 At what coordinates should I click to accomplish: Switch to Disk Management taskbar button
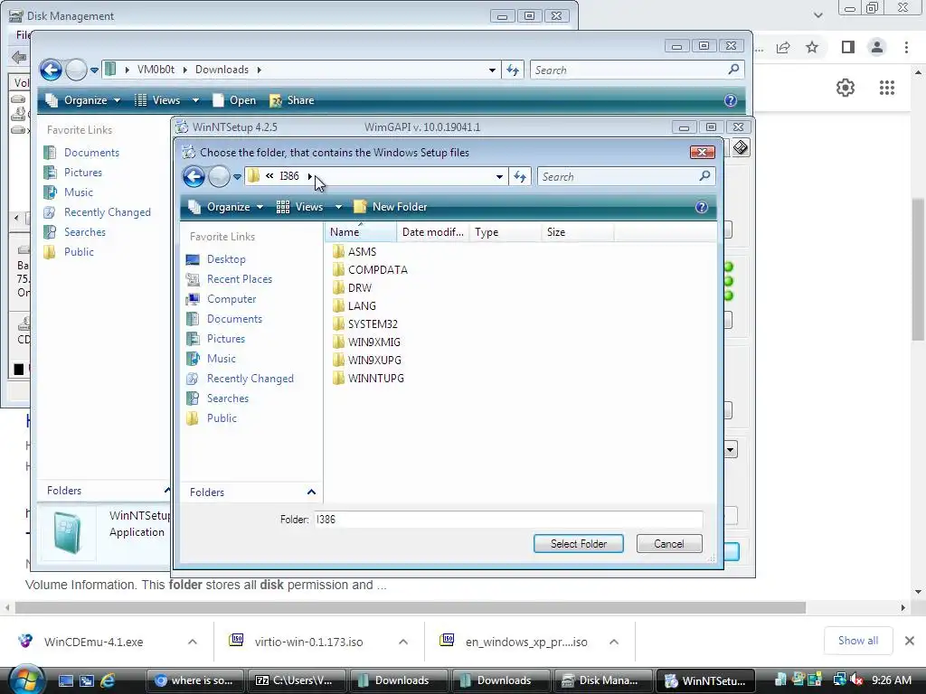(x=602, y=680)
